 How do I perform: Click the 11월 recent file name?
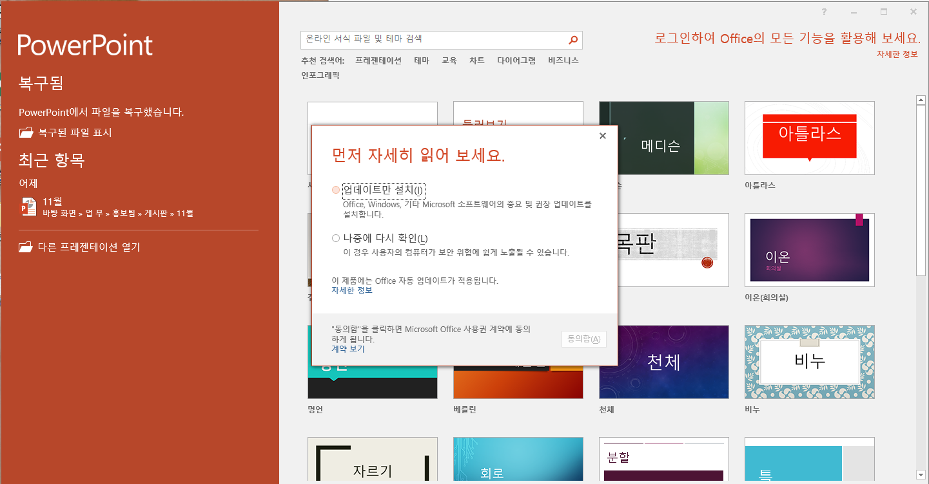[52, 201]
